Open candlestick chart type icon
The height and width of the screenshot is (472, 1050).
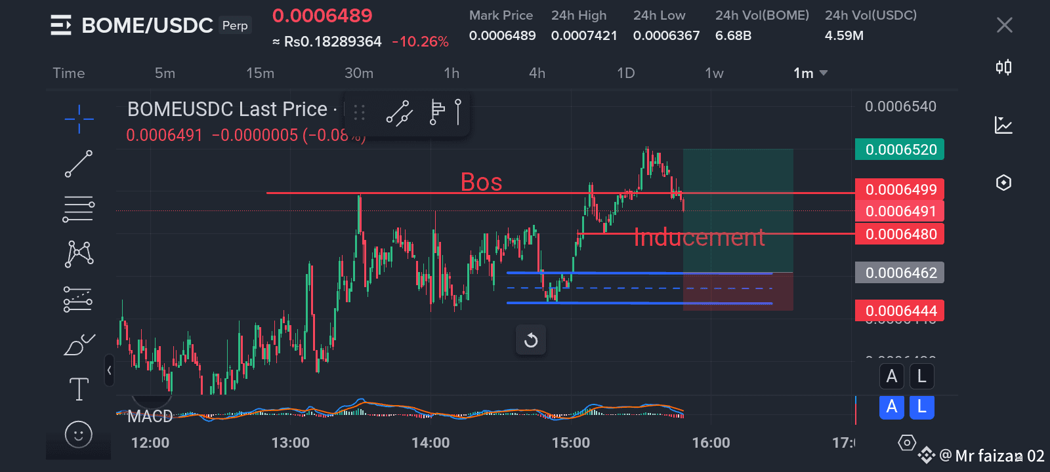click(1003, 67)
